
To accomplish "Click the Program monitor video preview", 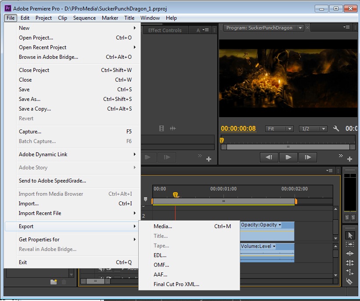I will [288, 79].
